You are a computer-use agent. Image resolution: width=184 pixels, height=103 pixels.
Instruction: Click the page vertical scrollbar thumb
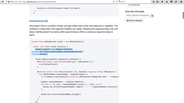183,15
